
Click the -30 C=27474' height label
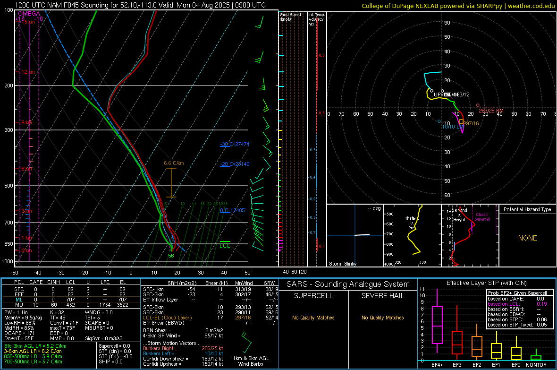[x=235, y=144]
